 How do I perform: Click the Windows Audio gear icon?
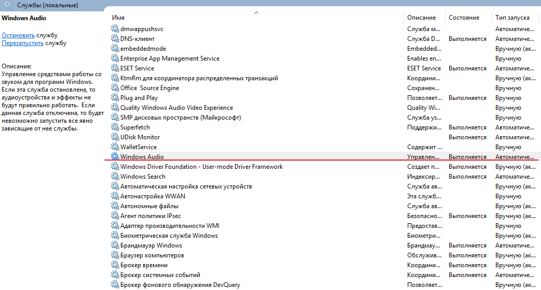click(115, 157)
